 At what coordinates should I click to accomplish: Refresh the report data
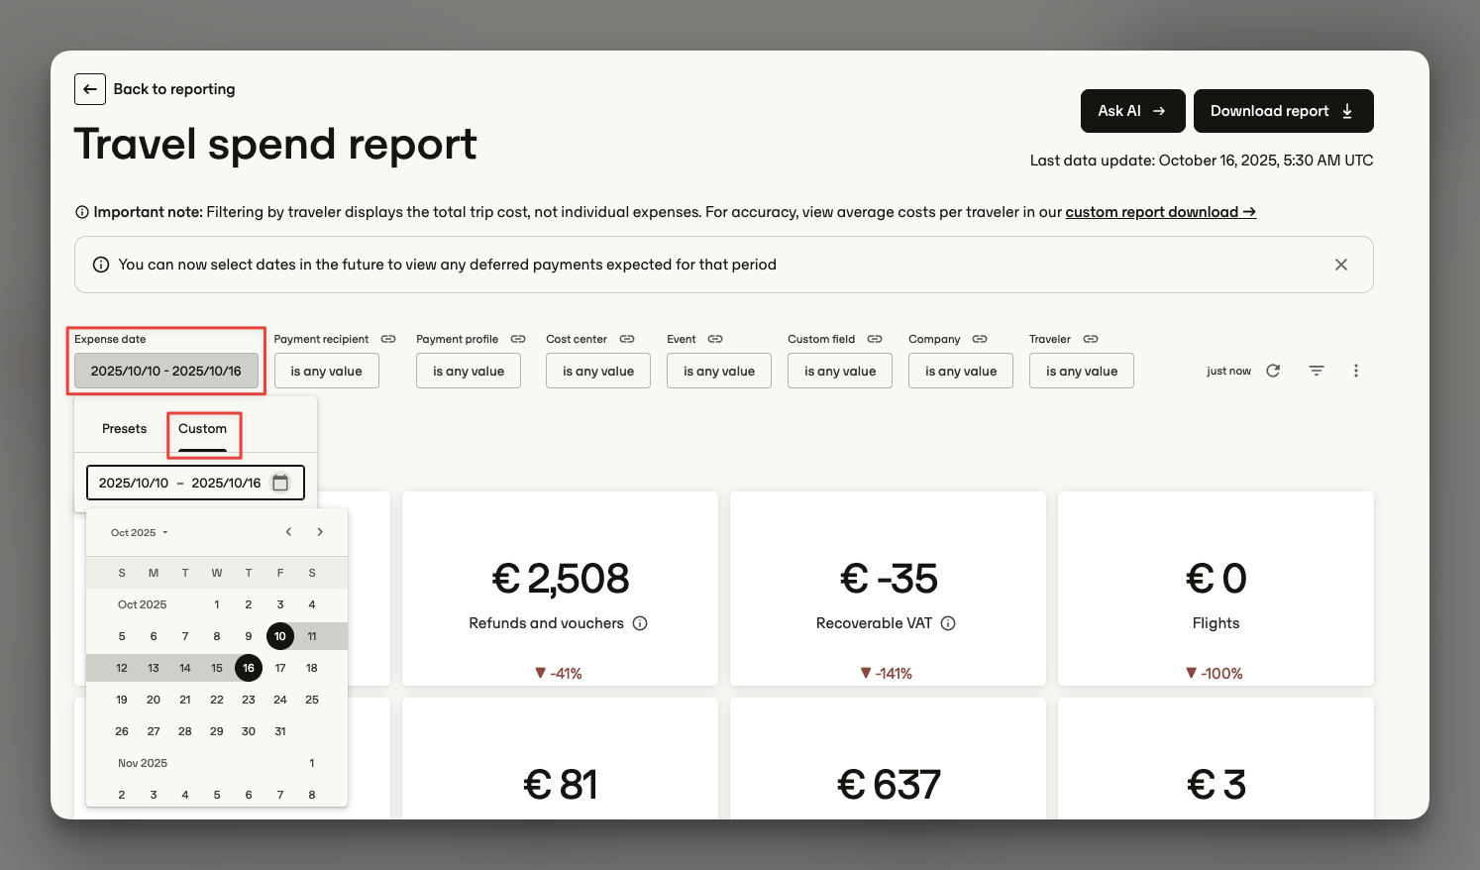click(x=1273, y=371)
